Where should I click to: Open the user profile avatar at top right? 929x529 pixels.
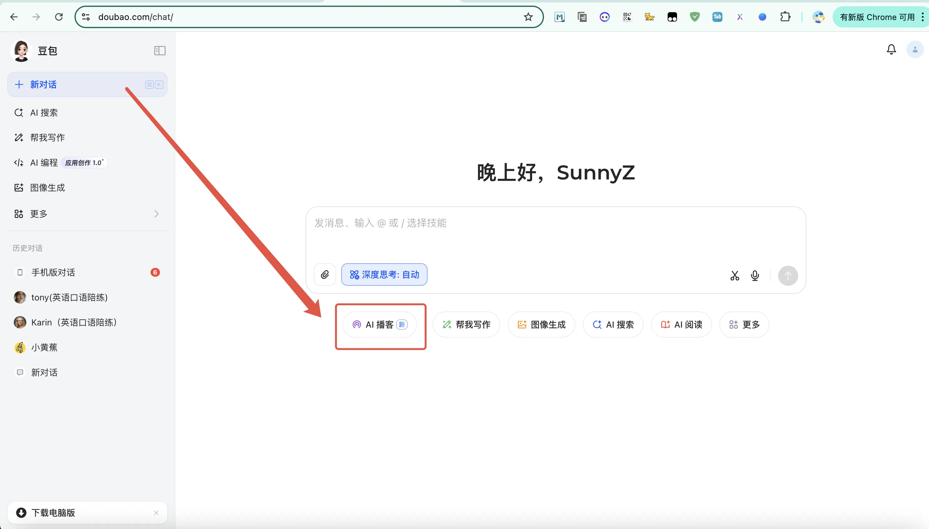point(915,50)
